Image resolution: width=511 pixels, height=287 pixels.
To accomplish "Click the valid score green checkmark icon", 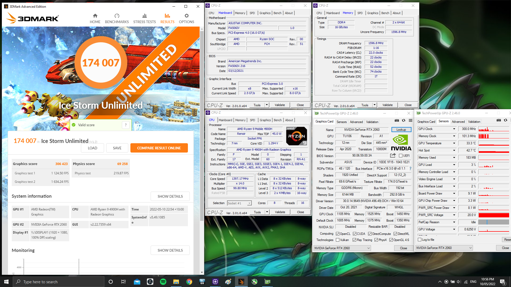I will click(x=74, y=125).
